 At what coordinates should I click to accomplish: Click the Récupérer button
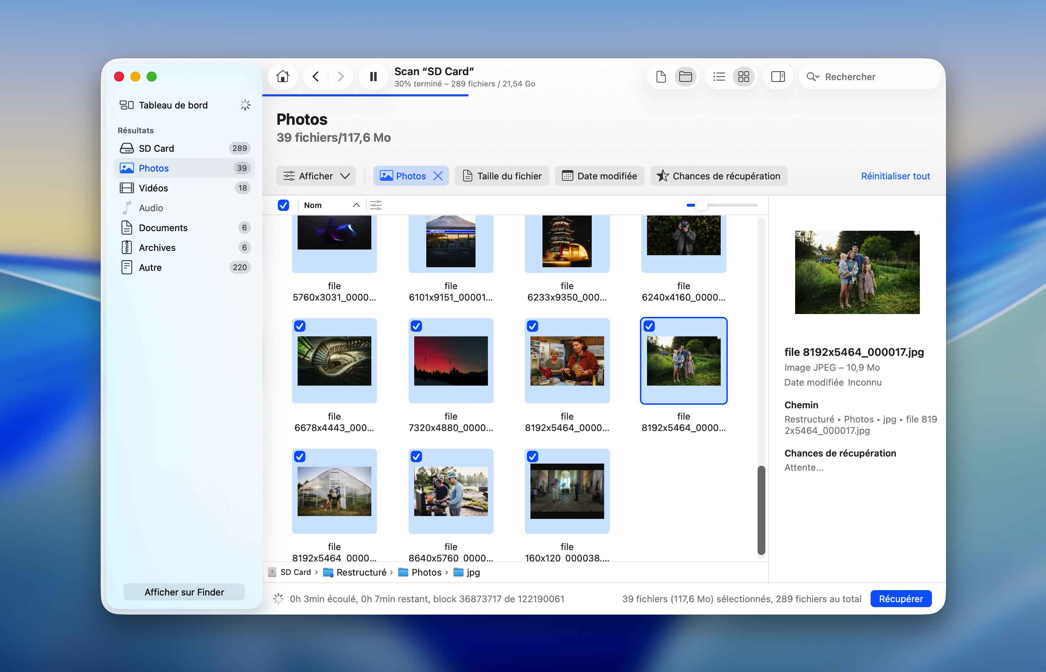tap(901, 599)
